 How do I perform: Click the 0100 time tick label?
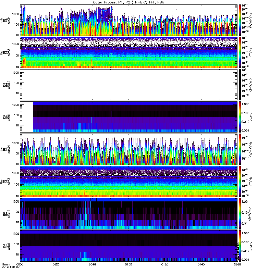click(x=128, y=264)
